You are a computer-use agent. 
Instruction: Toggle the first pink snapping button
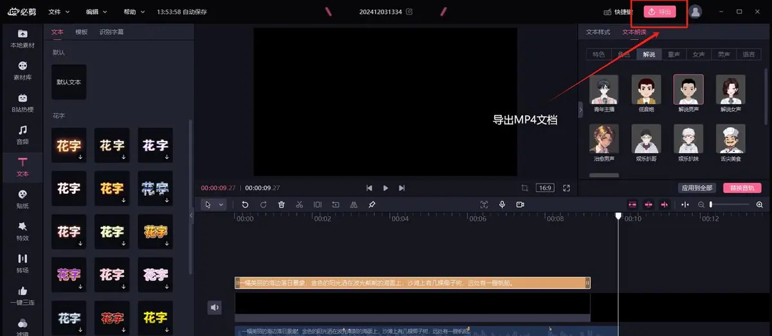632,205
